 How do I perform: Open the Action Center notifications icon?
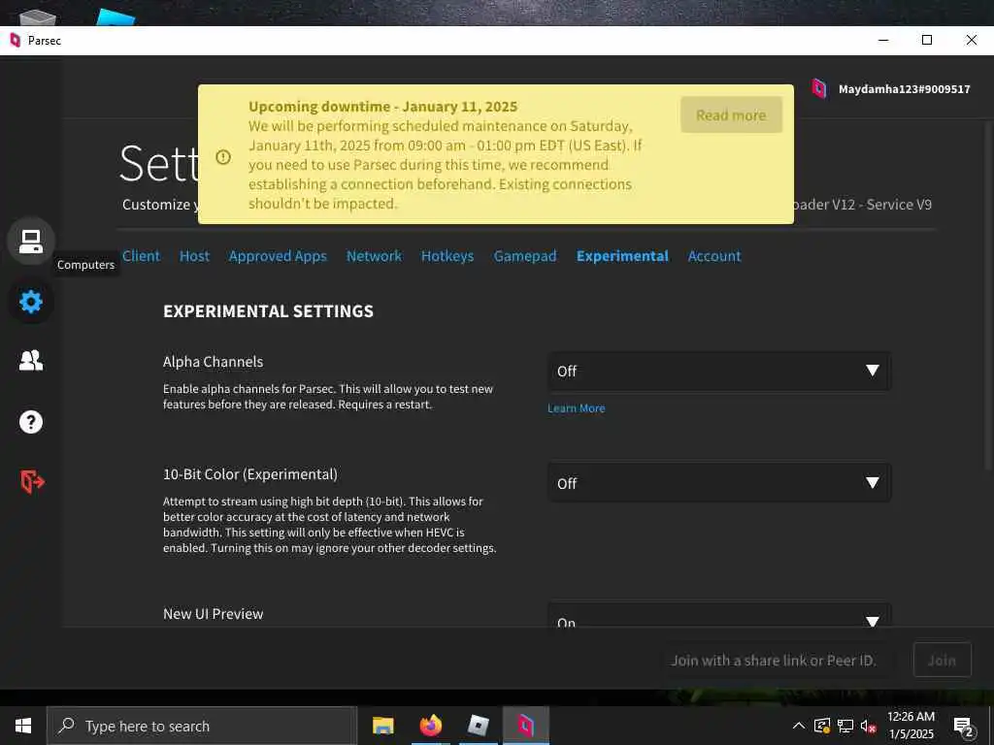point(963,728)
